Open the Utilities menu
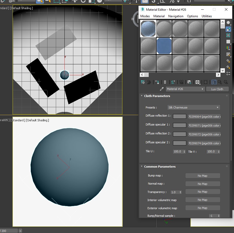The height and width of the screenshot is (233, 234). point(207,16)
